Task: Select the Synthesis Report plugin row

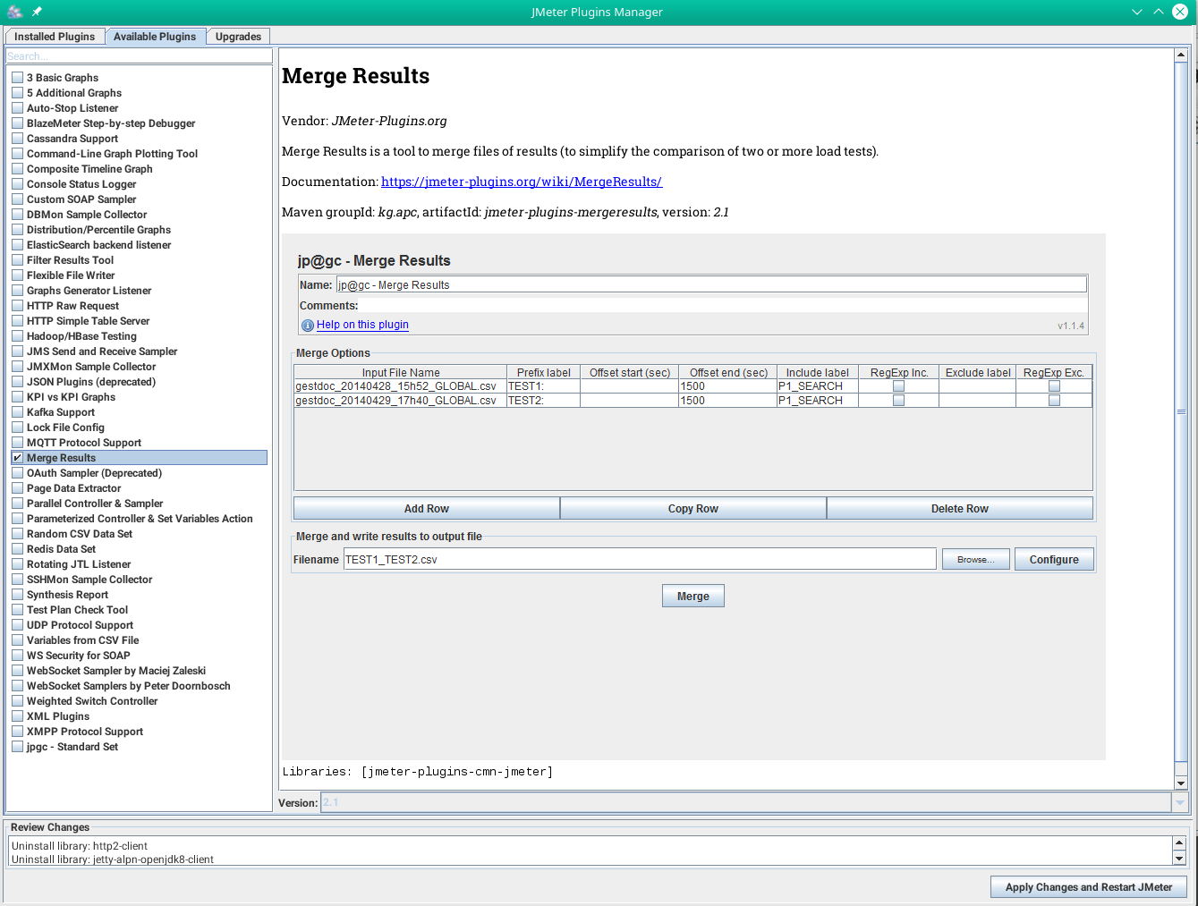Action: click(x=139, y=595)
